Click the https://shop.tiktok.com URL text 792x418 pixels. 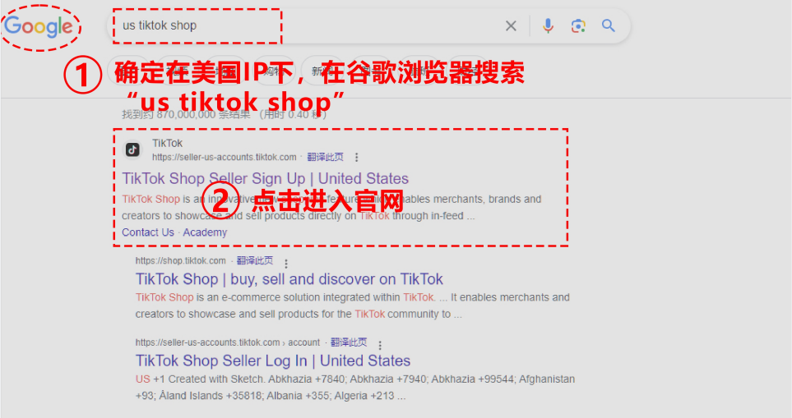click(180, 260)
